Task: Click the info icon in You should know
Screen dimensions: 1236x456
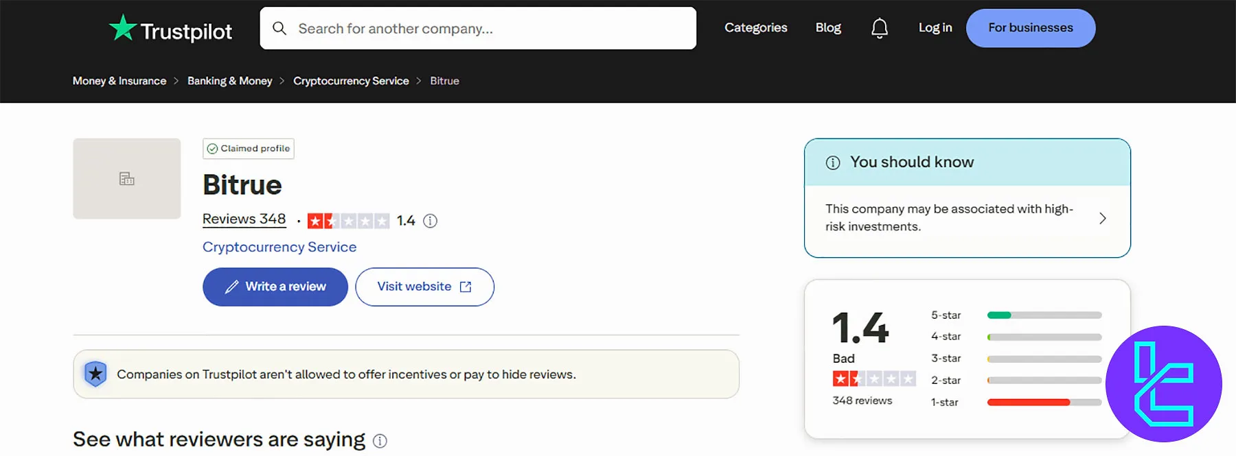Action: click(833, 163)
